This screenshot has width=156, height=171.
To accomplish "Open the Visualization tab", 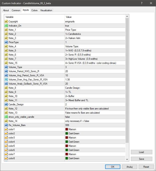I will [x=46, y=10].
